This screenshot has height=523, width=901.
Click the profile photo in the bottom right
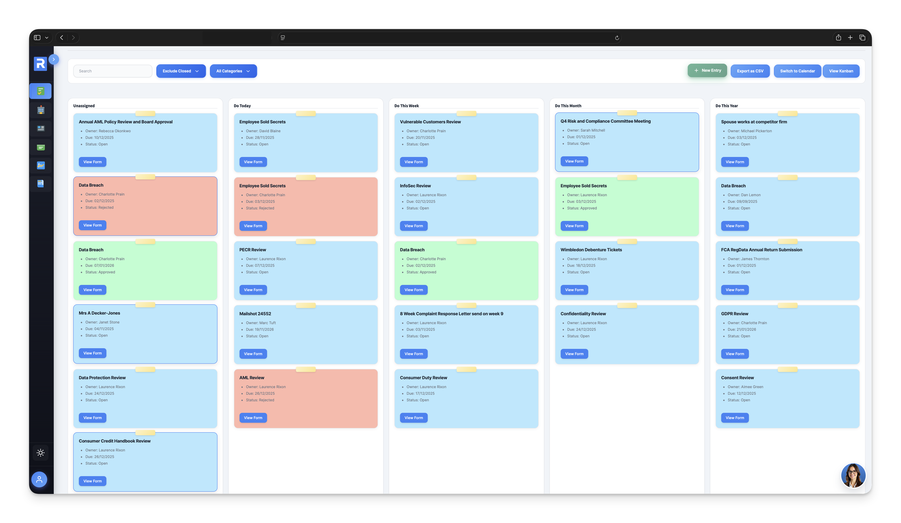click(853, 475)
